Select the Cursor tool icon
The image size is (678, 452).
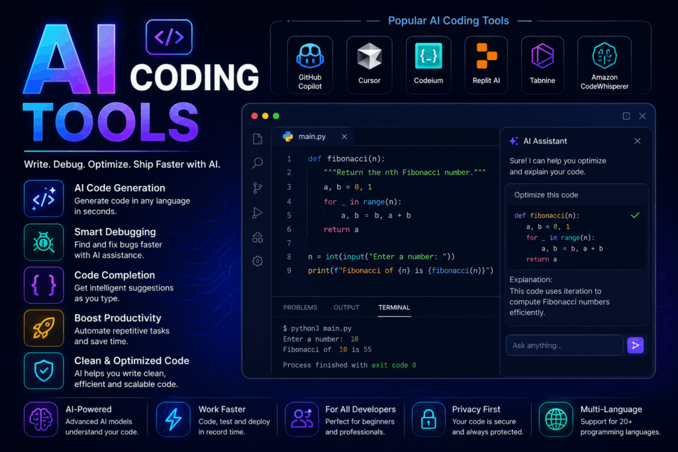click(369, 56)
